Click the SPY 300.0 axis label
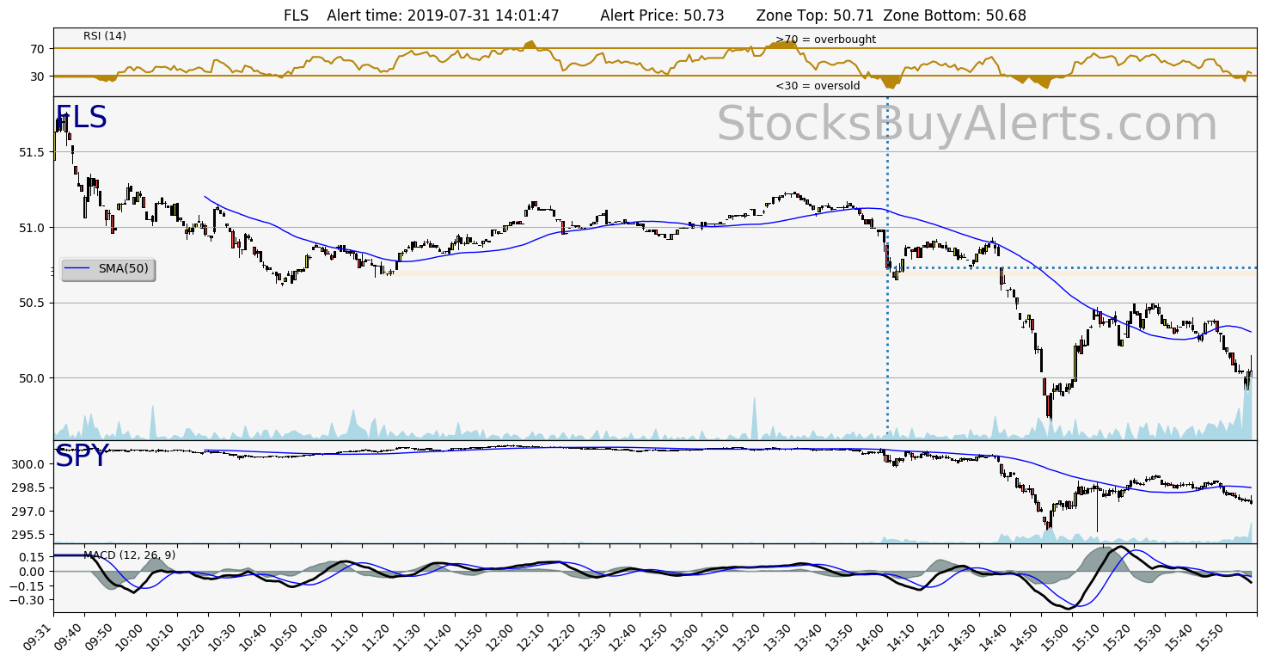 pos(28,464)
